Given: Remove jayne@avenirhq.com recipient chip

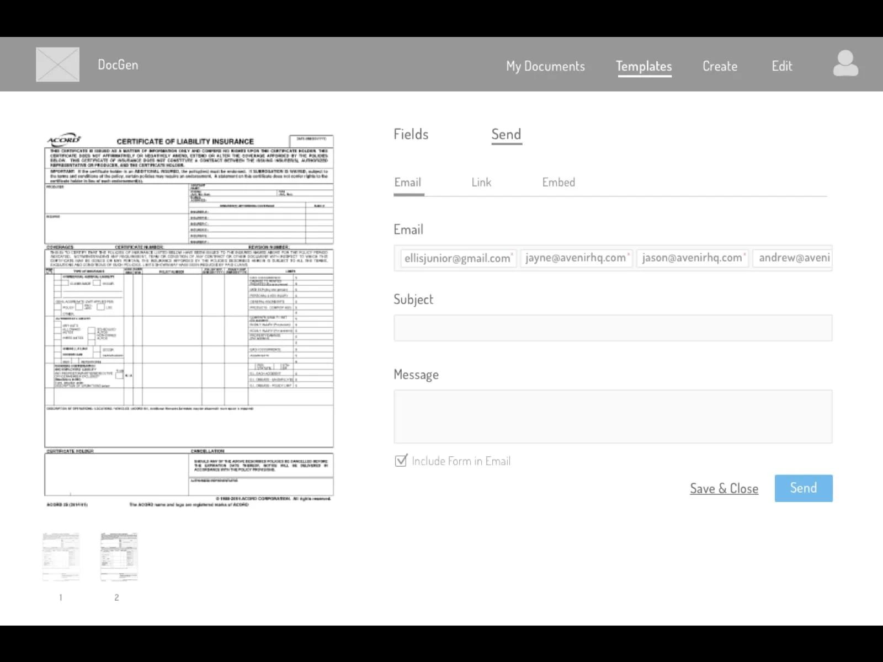Looking at the screenshot, I should click(x=628, y=254).
